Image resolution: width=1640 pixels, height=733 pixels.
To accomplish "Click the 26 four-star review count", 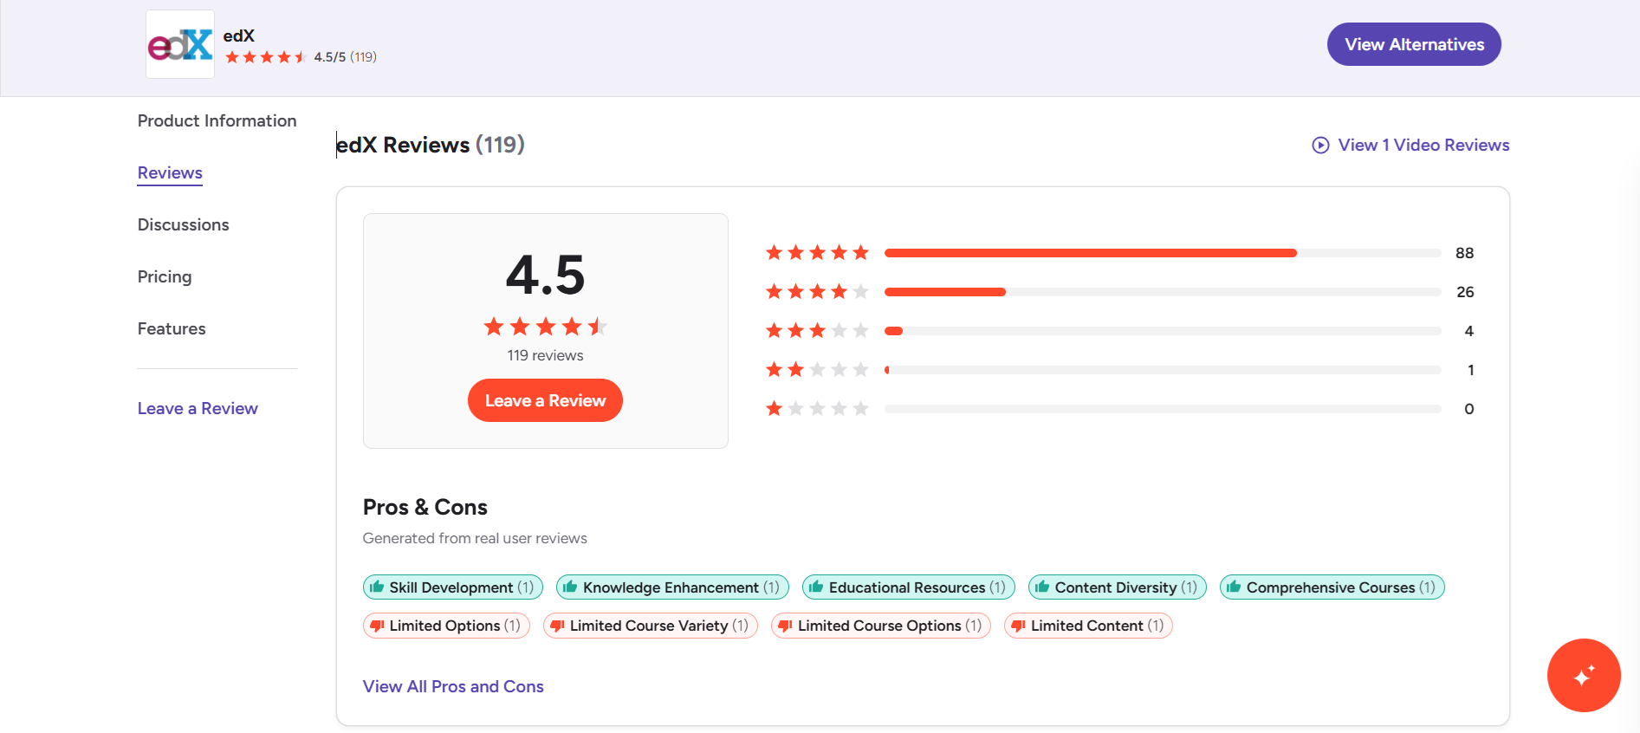I will click(x=1465, y=292).
